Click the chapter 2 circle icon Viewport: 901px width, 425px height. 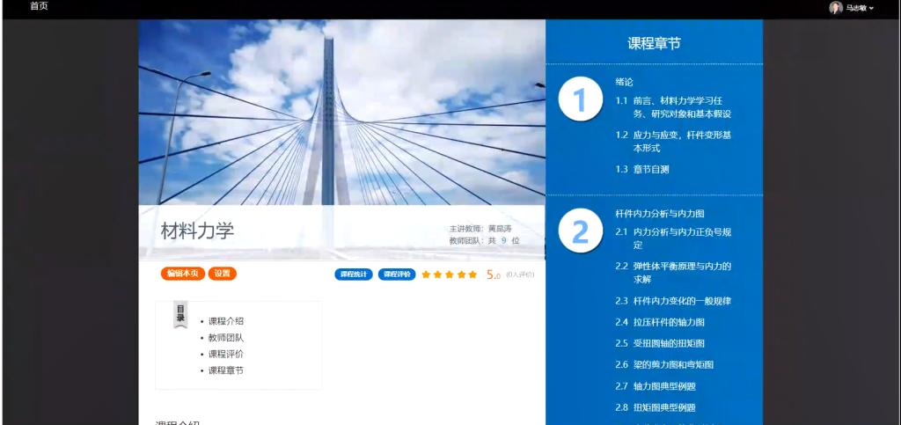pyautogui.click(x=580, y=231)
